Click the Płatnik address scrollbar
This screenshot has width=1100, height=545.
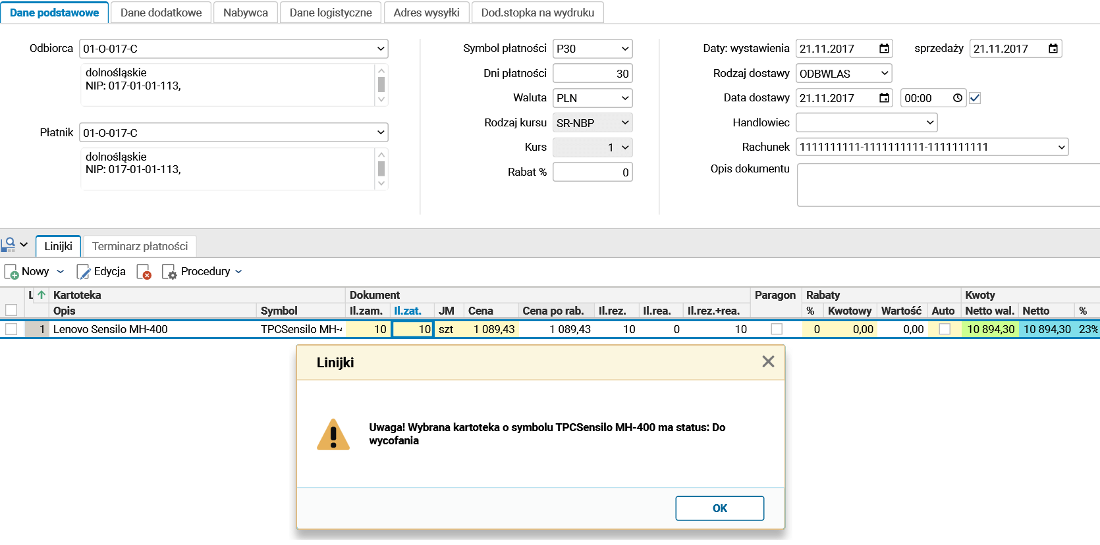click(381, 169)
